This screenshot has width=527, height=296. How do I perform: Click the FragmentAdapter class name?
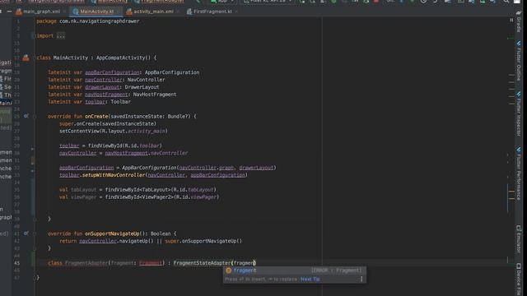tap(86, 263)
